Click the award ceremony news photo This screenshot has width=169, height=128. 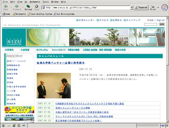(54, 86)
